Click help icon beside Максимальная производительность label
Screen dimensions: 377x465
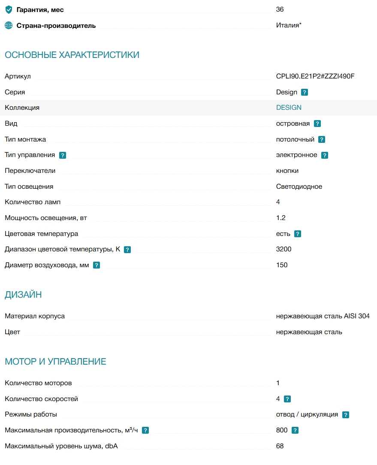[x=145, y=430]
